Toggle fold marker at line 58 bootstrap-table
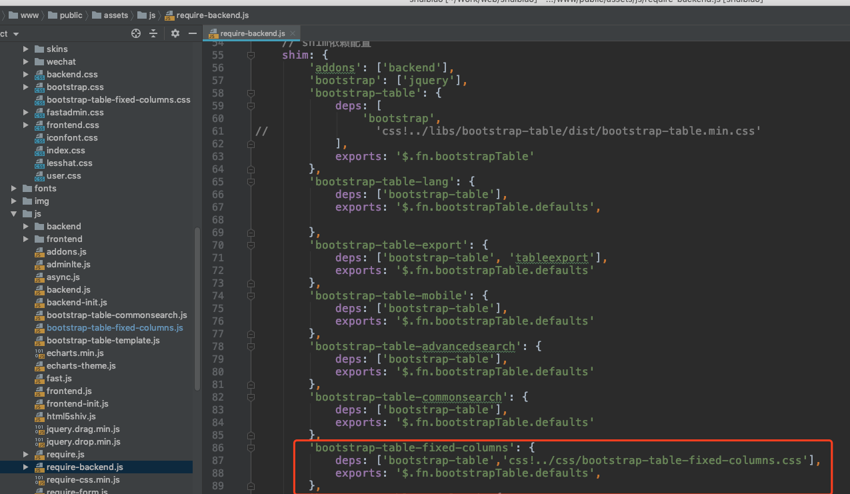This screenshot has height=494, width=850. 251,93
